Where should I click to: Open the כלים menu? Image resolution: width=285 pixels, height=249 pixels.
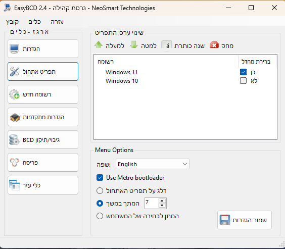coord(34,22)
